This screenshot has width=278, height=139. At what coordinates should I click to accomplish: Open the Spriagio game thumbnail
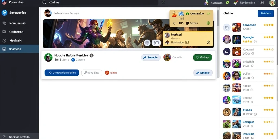[236, 39]
